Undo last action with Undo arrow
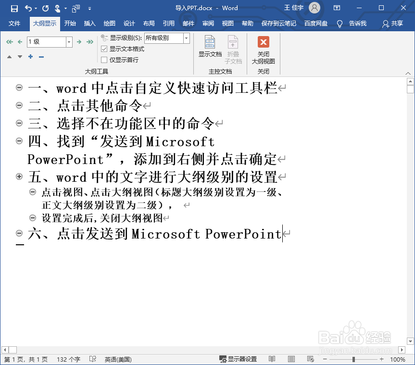415x365 pixels. (x=28, y=9)
